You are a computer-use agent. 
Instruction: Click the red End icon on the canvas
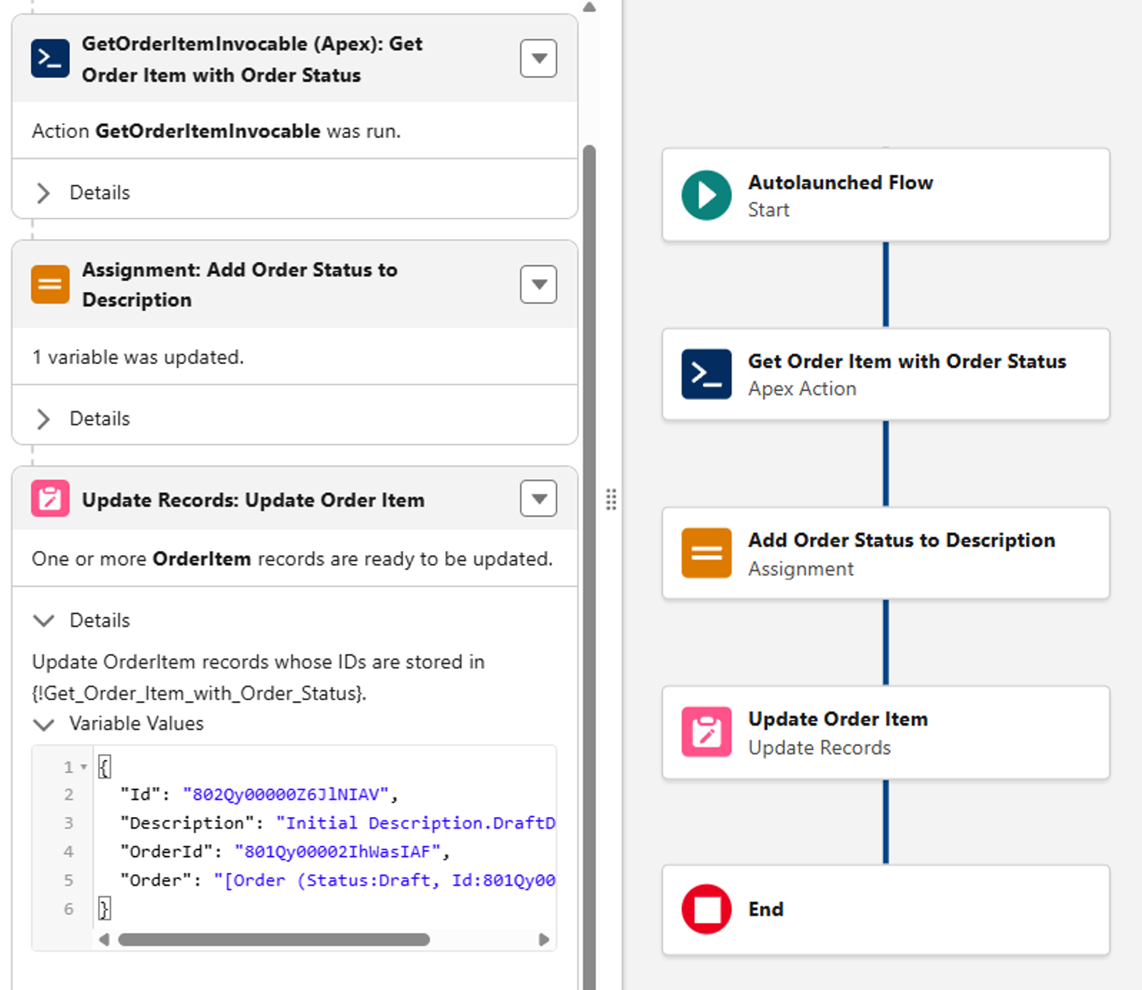coord(706,909)
